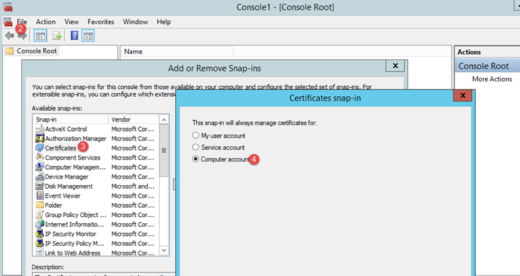The width and height of the screenshot is (520, 276).
Task: Open Help via the blue question mark icon
Action: pos(74,35)
